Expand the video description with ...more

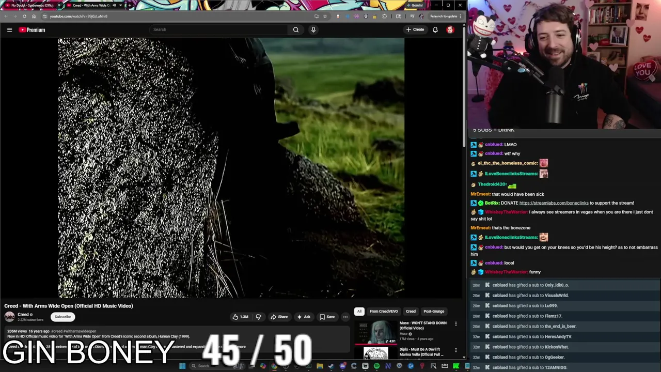(x=240, y=347)
